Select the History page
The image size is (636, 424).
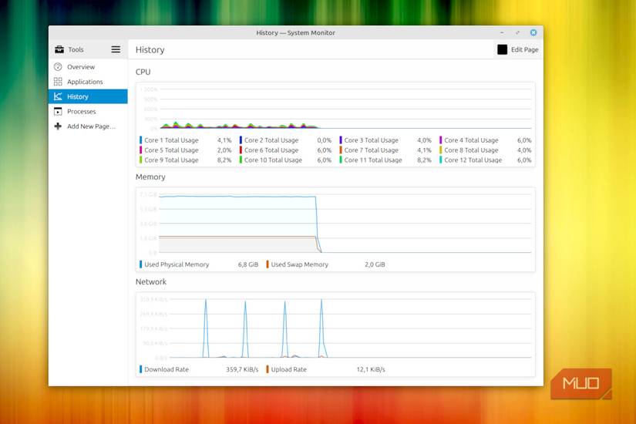[88, 96]
